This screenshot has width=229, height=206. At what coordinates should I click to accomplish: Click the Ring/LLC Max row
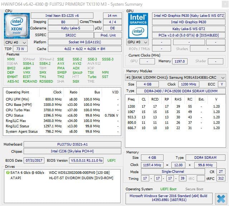[x=62, y=121]
